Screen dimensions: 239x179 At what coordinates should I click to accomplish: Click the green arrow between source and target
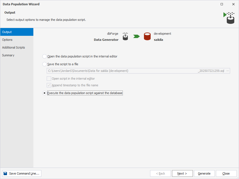tap(136, 36)
